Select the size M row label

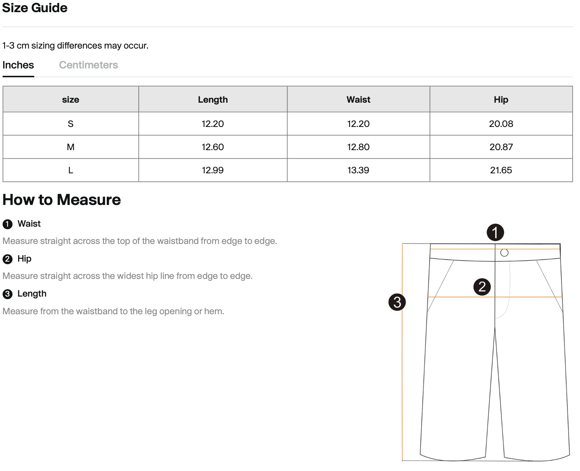[x=71, y=147]
